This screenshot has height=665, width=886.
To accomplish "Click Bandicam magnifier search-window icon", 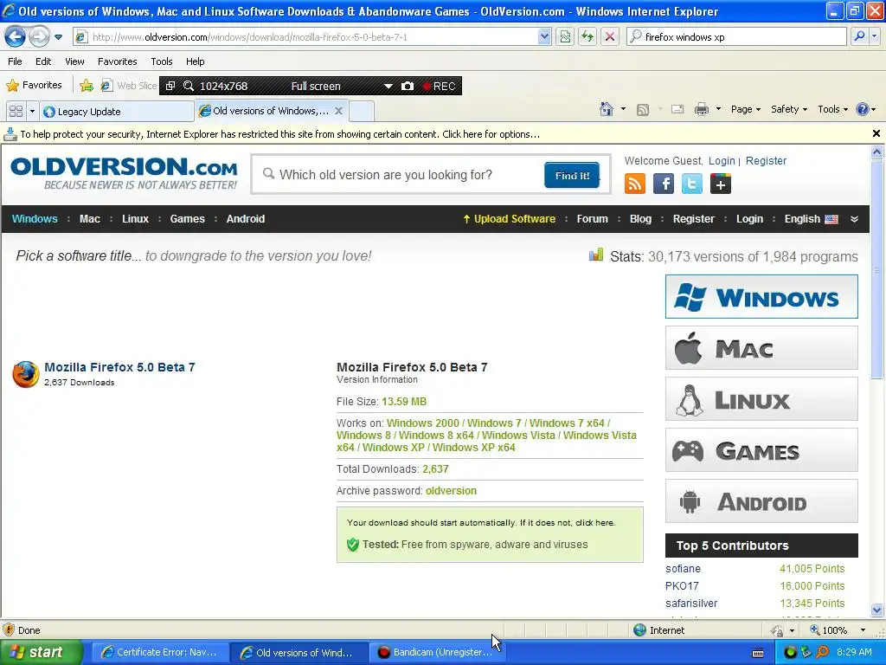I will click(x=189, y=86).
